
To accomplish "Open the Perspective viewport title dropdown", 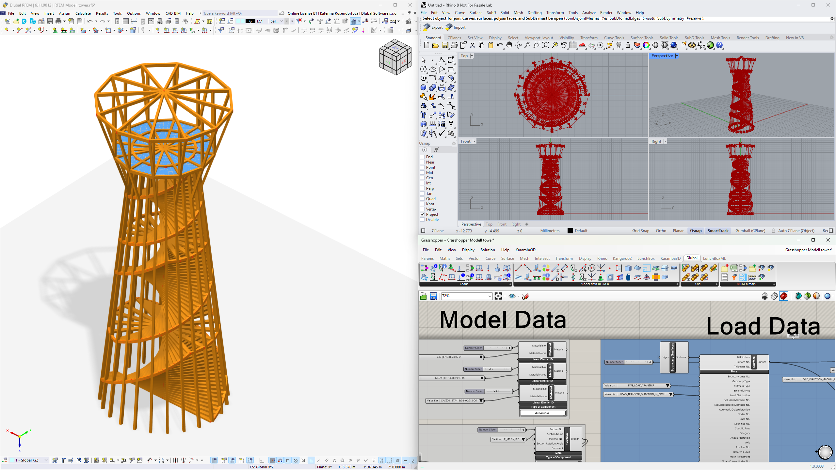I will point(676,55).
